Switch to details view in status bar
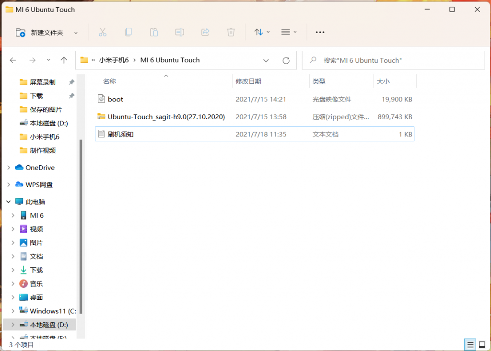The image size is (491, 351). pos(470,344)
